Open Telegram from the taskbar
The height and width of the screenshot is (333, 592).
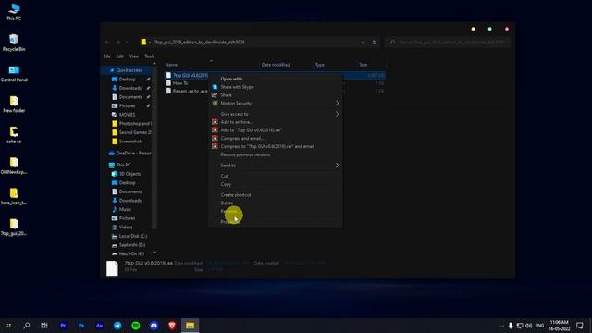pyautogui.click(x=117, y=326)
